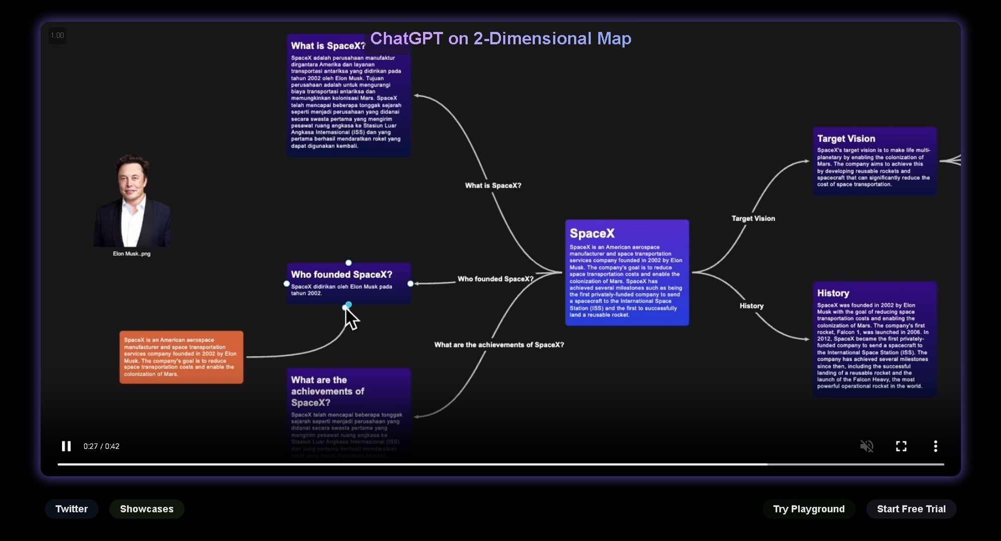
Task: Select the Target Vision node card
Action: pos(875,161)
